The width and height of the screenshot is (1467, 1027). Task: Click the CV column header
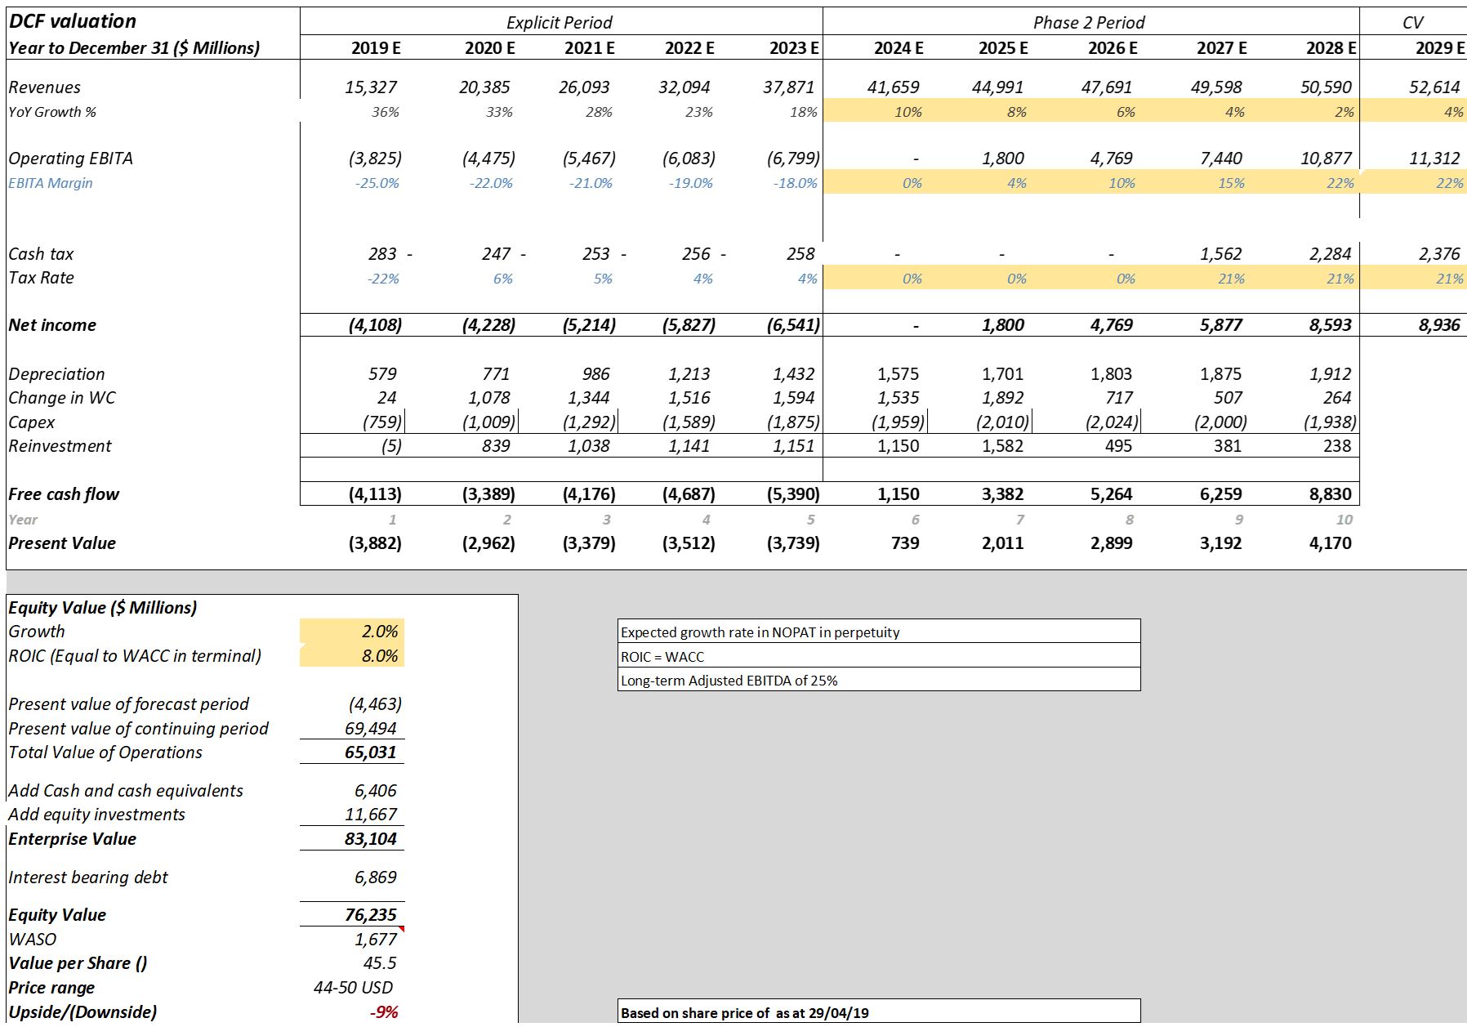tap(1412, 23)
